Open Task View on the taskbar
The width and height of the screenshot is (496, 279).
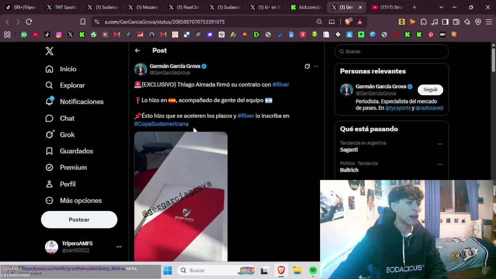(x=264, y=270)
